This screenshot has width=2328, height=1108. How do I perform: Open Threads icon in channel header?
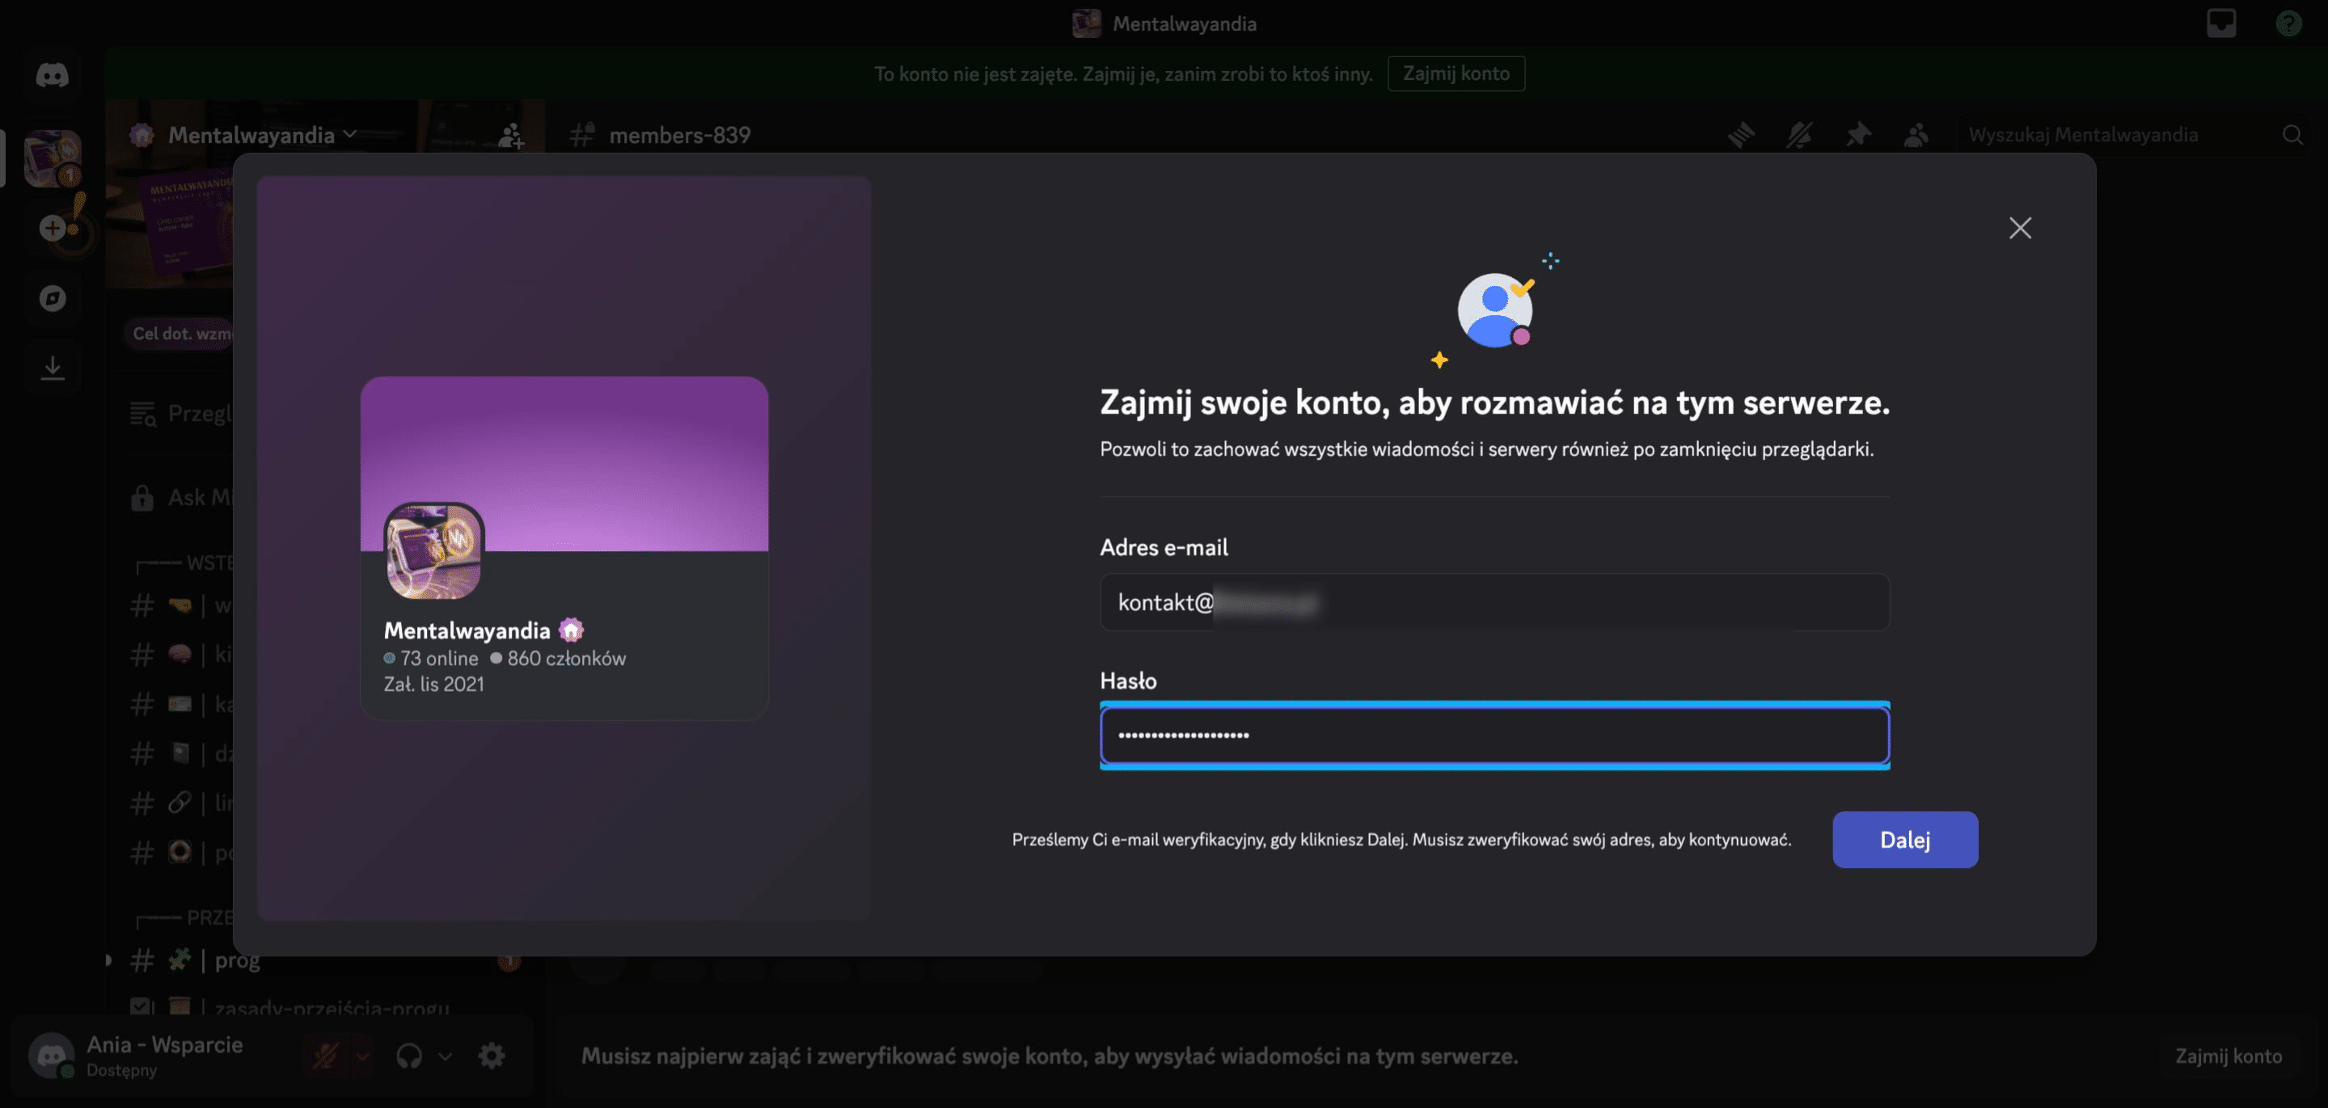point(1742,136)
